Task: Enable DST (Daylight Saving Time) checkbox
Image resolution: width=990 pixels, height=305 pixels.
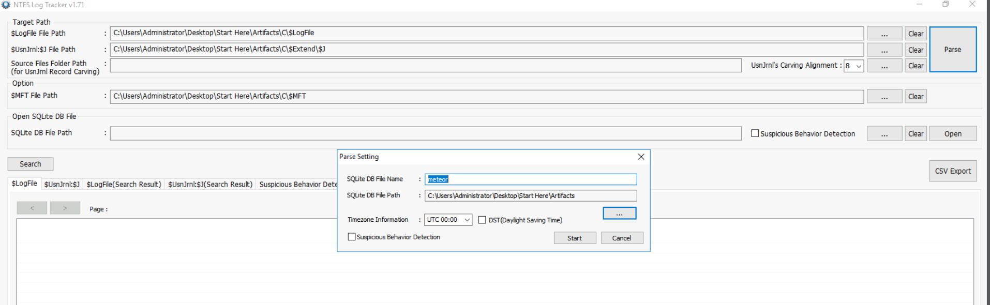Action: pos(482,220)
